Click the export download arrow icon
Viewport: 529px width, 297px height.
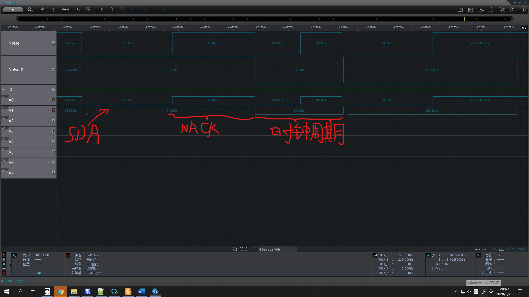coord(491,10)
